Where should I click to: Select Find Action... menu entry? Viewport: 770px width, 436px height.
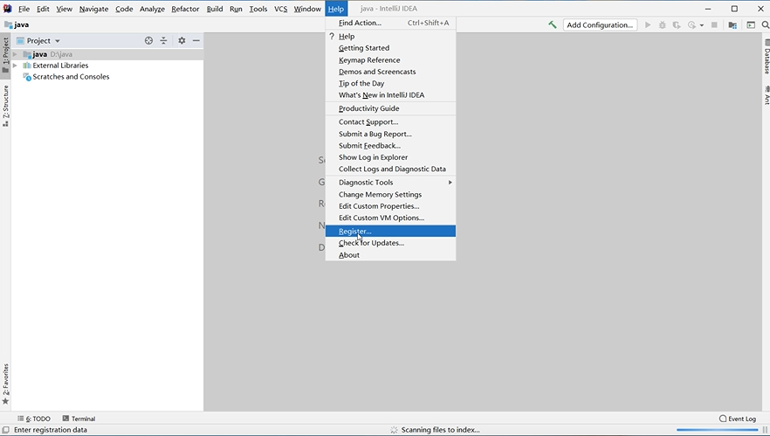pyautogui.click(x=390, y=23)
